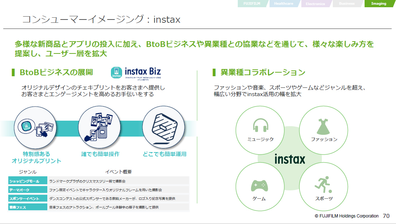Click the スポンサーイベント genre cell

28,198
